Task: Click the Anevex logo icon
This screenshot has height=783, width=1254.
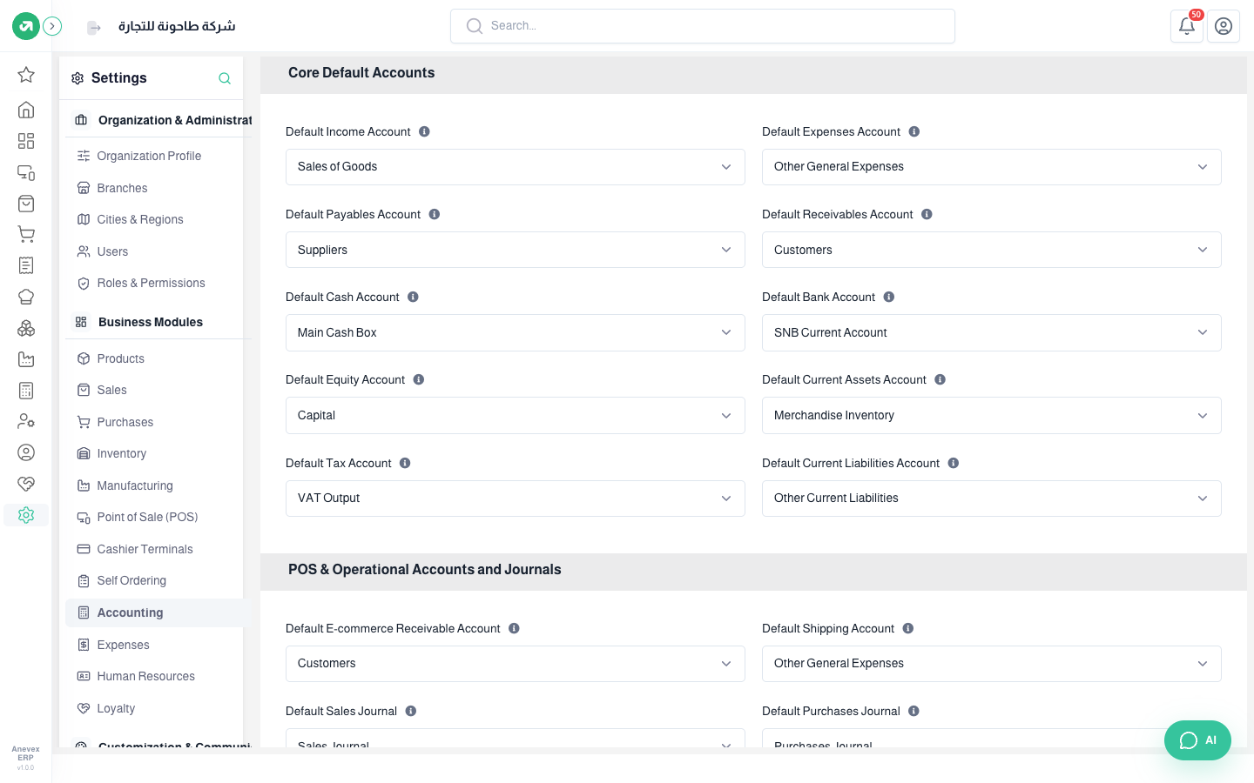Action: coord(26,26)
